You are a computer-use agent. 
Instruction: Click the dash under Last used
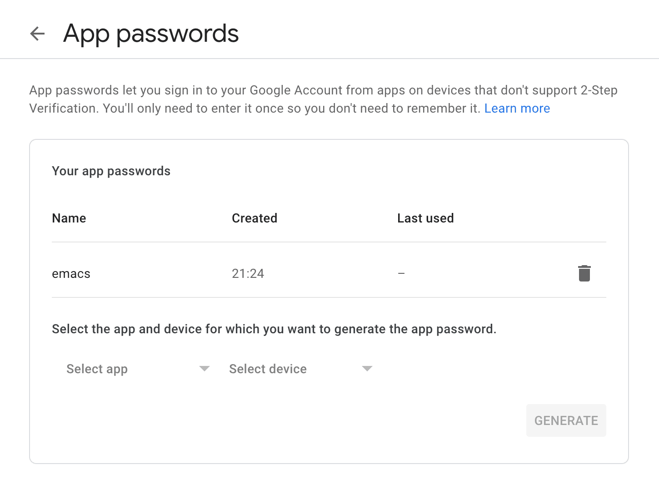401,273
